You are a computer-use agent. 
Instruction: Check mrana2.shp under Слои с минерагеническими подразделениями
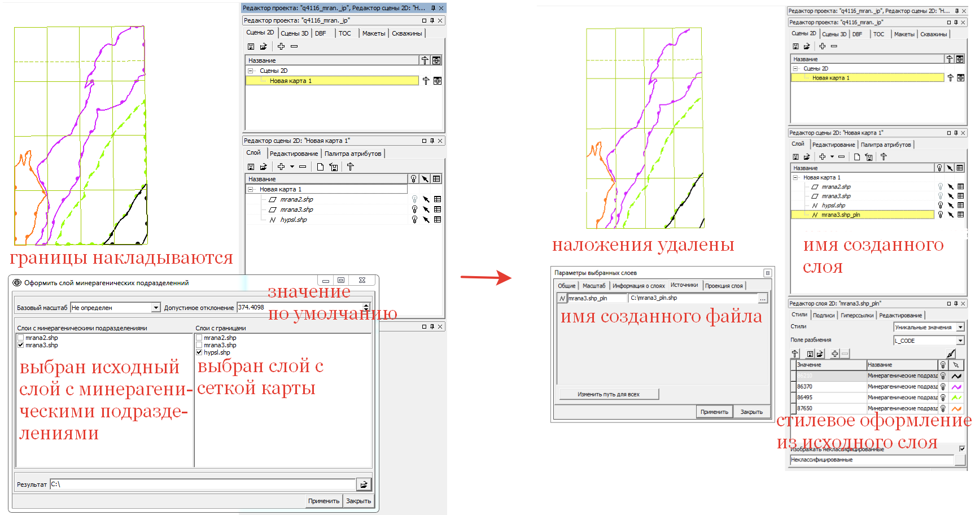click(x=21, y=338)
